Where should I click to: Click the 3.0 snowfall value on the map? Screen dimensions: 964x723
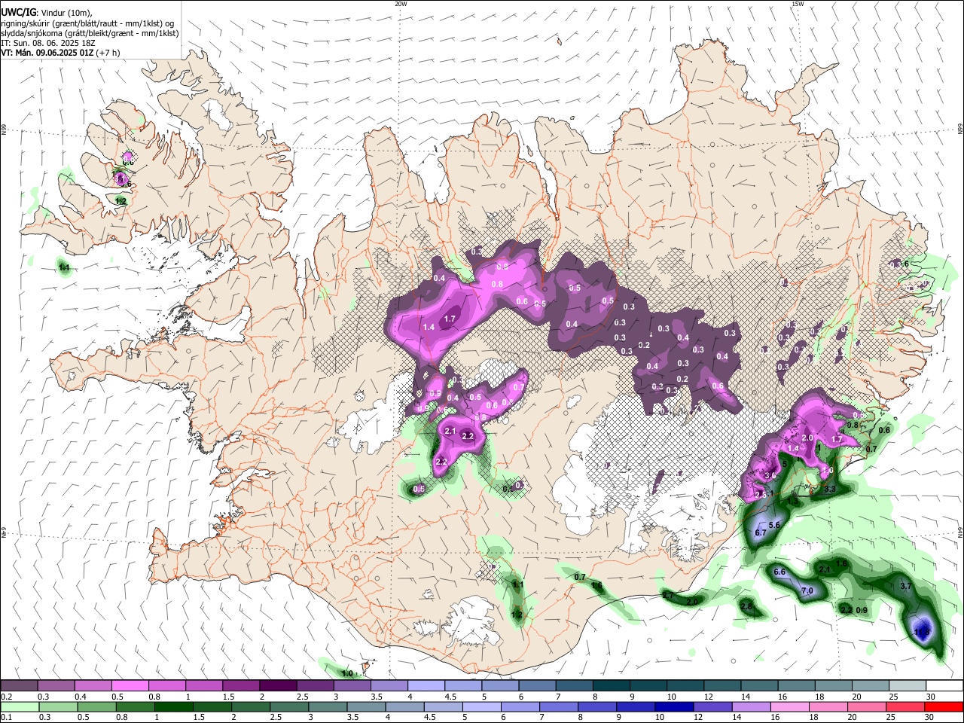(770, 476)
